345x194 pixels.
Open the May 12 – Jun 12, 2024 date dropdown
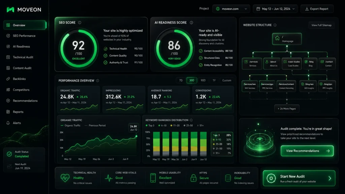click(275, 9)
